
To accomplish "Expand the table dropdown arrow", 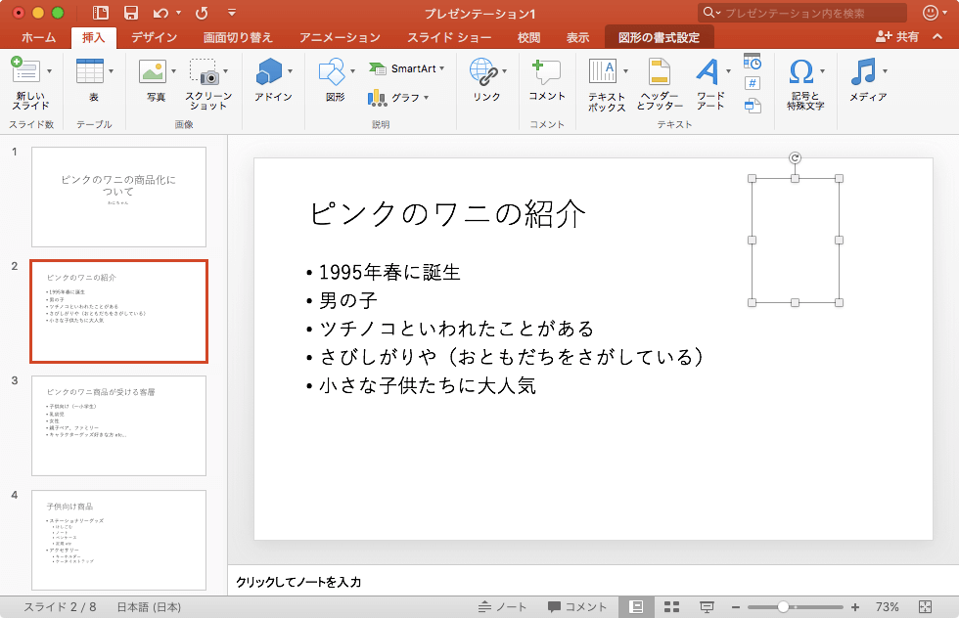I will point(111,71).
